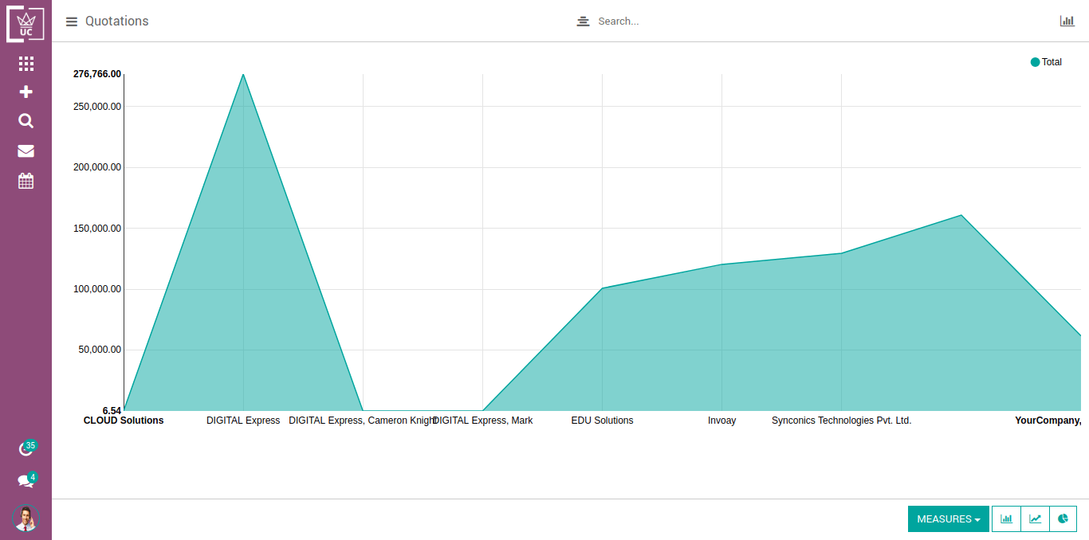Switch to bar chart mode
Viewport: 1089px width, 540px height.
1006,519
